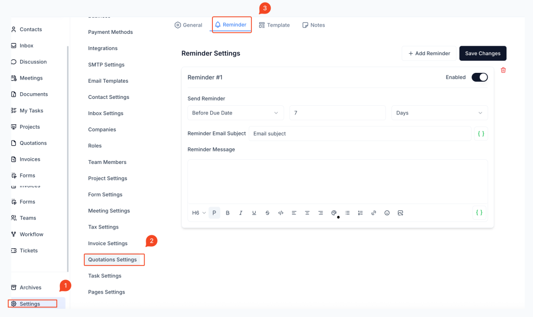Expand the Days unit dropdown
Viewport: 533px width, 317px height.
439,113
